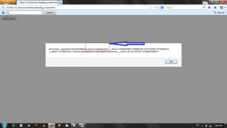Click the Get Cookie button
The width and height of the screenshot is (227, 128).
coord(9,19)
